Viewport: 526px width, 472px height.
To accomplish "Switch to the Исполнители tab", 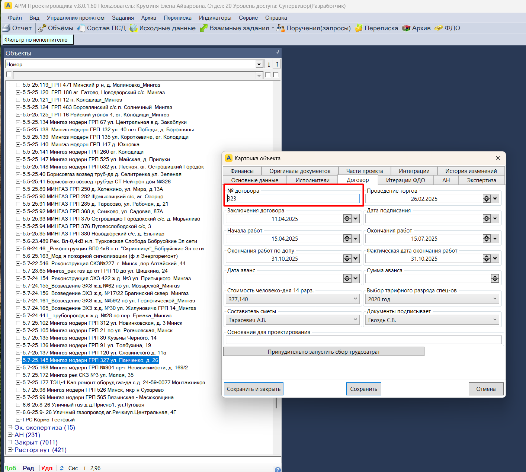I will click(312, 180).
